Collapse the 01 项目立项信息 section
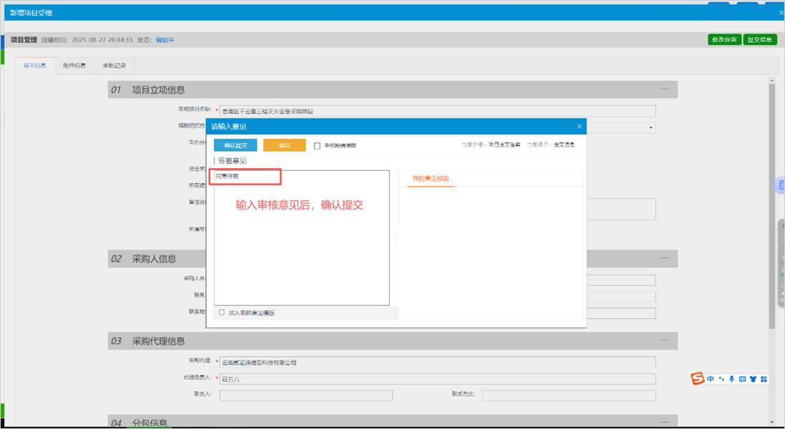The height and width of the screenshot is (429, 785). [665, 89]
